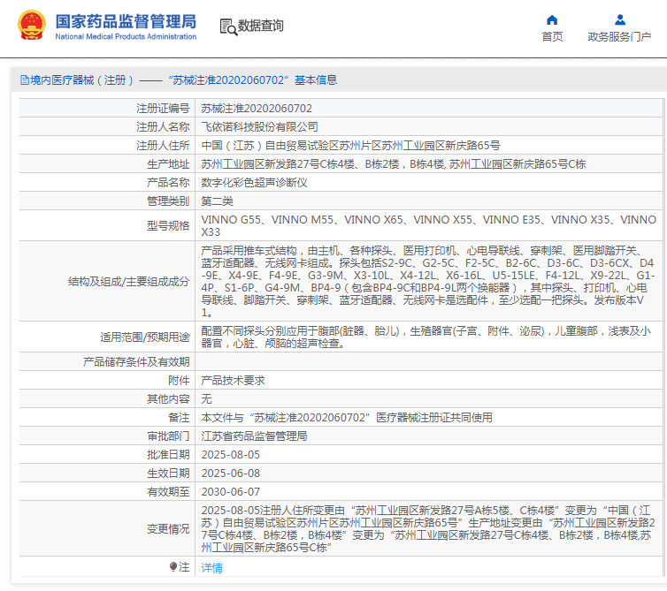The width and height of the screenshot is (667, 591).
Task: Click the 产品储存条件及有效期 label
Action: point(136,362)
